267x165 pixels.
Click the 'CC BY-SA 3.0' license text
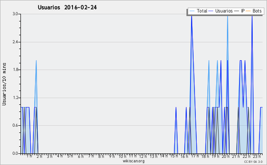[253, 162]
